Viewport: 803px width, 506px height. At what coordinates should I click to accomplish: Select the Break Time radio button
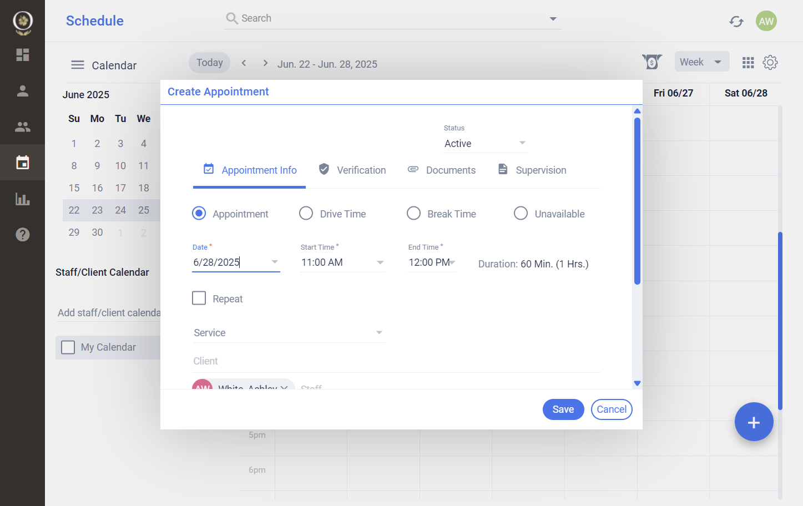(413, 214)
